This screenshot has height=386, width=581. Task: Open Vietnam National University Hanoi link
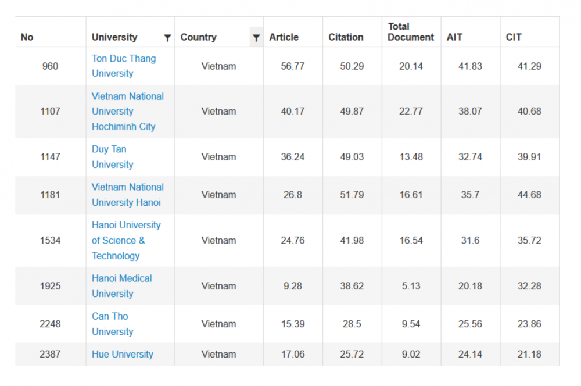[x=128, y=195]
